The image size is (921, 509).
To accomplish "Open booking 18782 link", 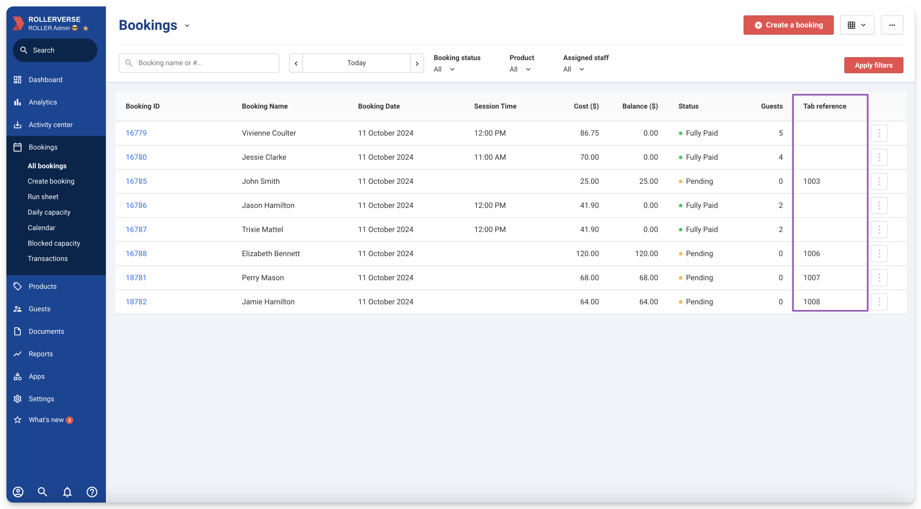I will pos(136,302).
